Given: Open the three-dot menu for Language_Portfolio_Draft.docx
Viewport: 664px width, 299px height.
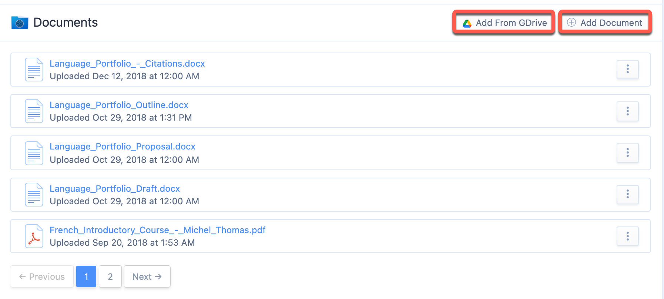Looking at the screenshot, I should [628, 194].
